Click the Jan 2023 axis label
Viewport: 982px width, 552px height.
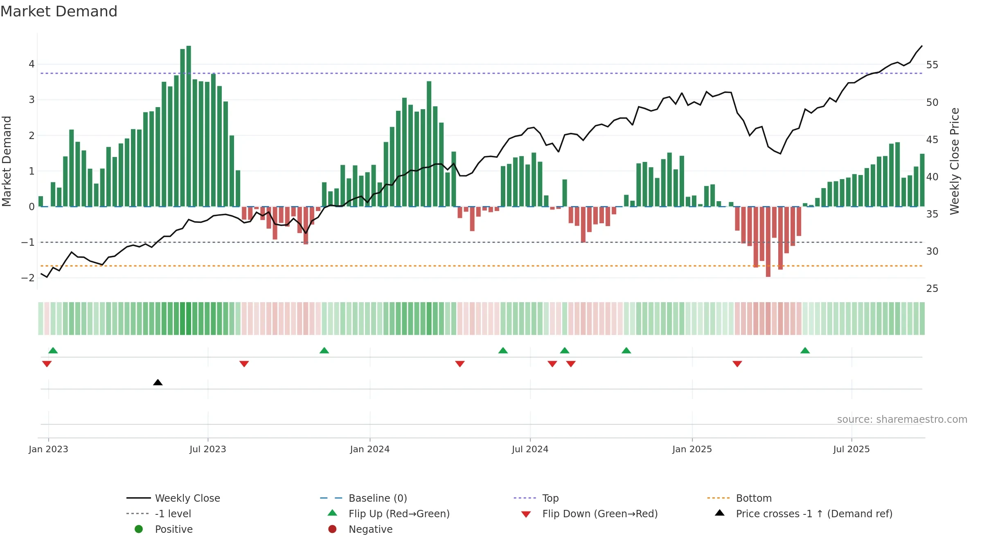pyautogui.click(x=48, y=449)
